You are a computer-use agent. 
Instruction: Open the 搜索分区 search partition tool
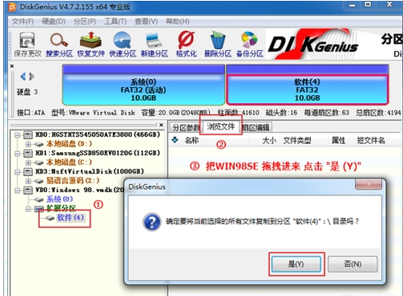(x=59, y=44)
